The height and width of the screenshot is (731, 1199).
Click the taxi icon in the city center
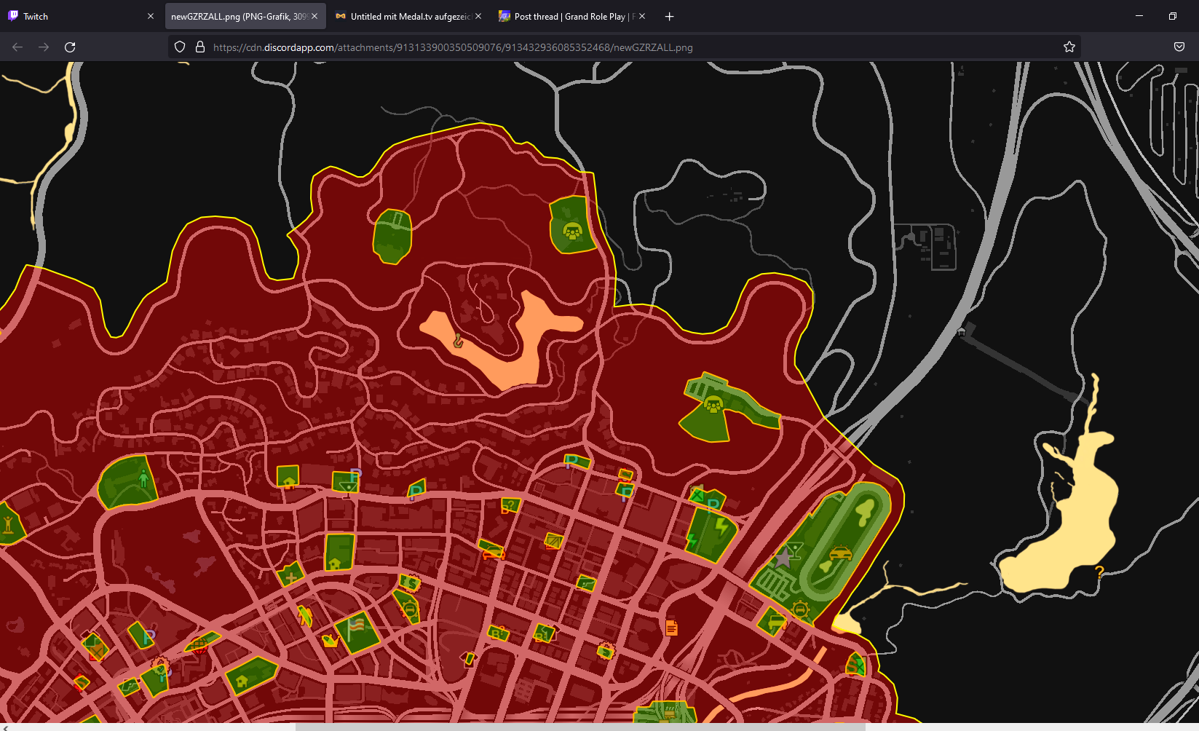point(493,552)
